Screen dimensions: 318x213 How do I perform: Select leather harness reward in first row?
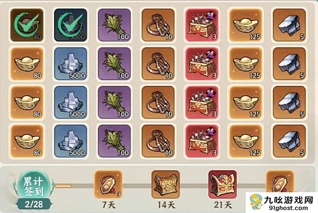(x=158, y=25)
